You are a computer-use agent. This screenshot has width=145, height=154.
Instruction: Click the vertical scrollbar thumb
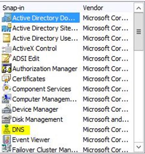click(x=138, y=32)
